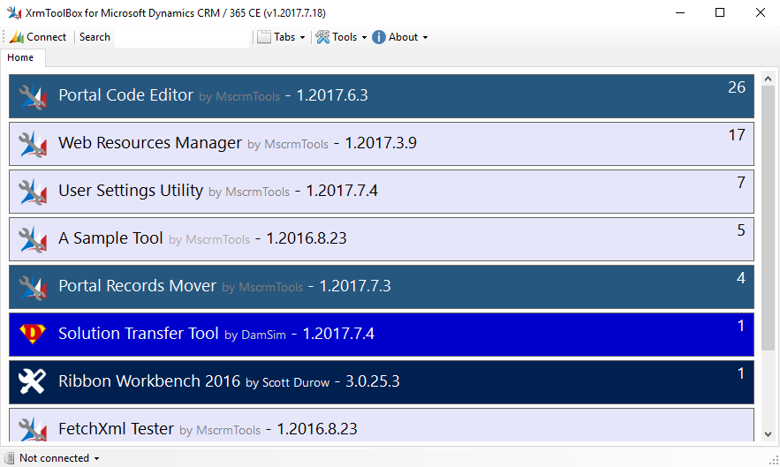Select the FetchXml Tester title
The image size is (780, 467).
point(116,429)
